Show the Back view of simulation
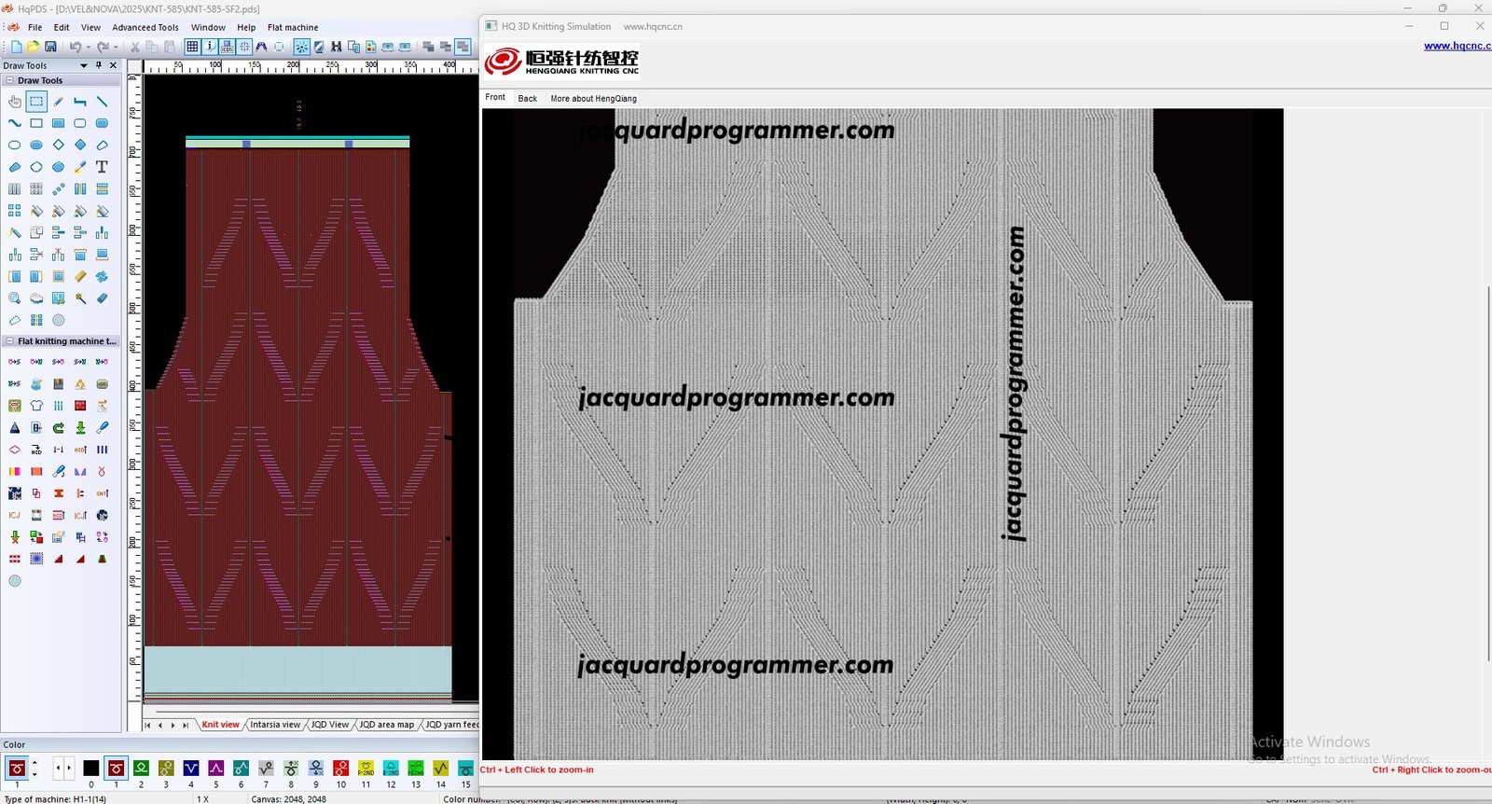Image resolution: width=1492 pixels, height=804 pixels. [x=527, y=98]
